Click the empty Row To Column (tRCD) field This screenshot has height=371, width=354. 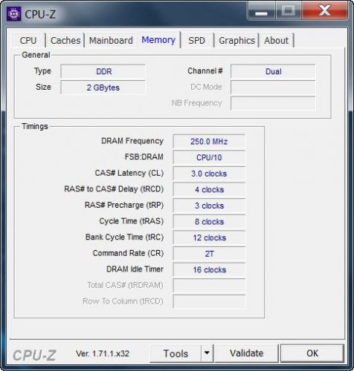[209, 302]
